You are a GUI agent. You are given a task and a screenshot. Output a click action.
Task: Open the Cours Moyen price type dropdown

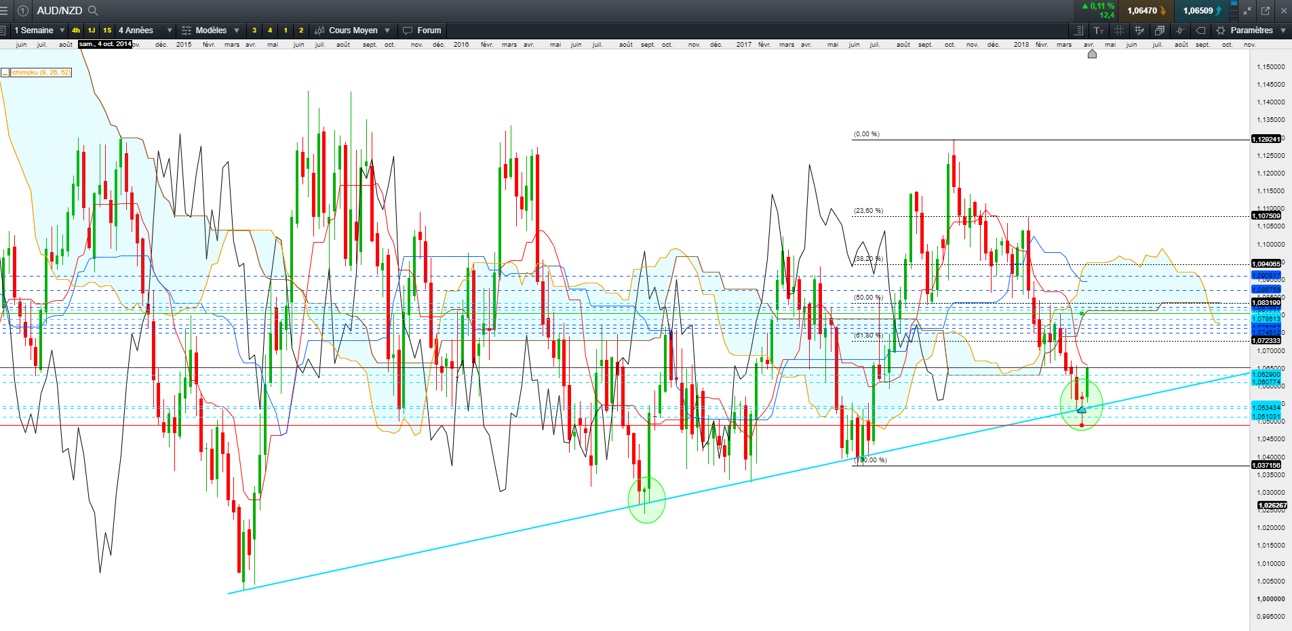353,30
